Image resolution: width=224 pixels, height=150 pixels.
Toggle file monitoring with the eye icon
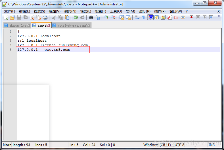click(x=183, y=17)
